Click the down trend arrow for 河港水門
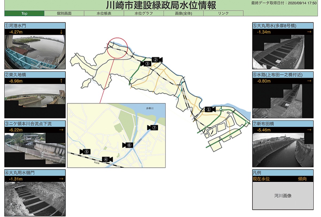321x217 pixels. point(61,32)
